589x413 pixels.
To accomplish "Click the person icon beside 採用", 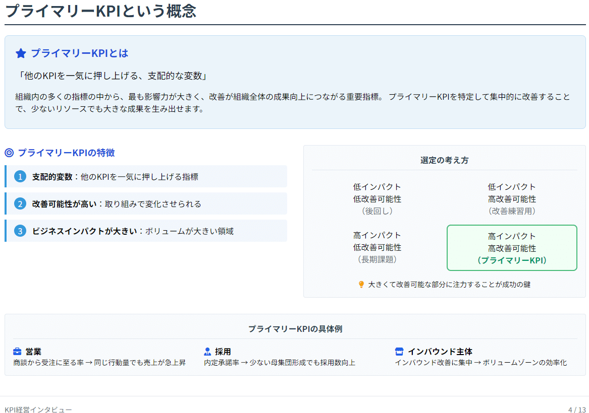I will tap(207, 352).
